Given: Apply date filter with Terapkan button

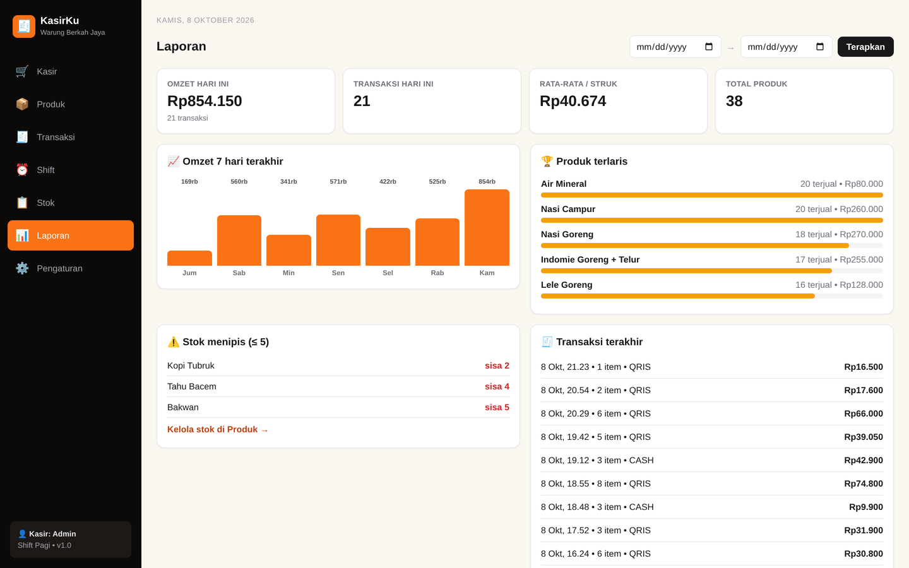Looking at the screenshot, I should click(865, 47).
